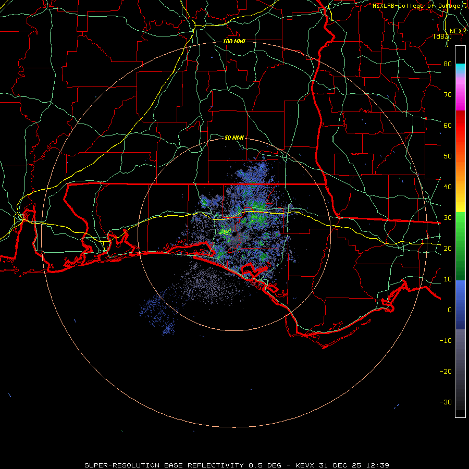Click the "NEXR" text above the color scale

tap(458, 31)
